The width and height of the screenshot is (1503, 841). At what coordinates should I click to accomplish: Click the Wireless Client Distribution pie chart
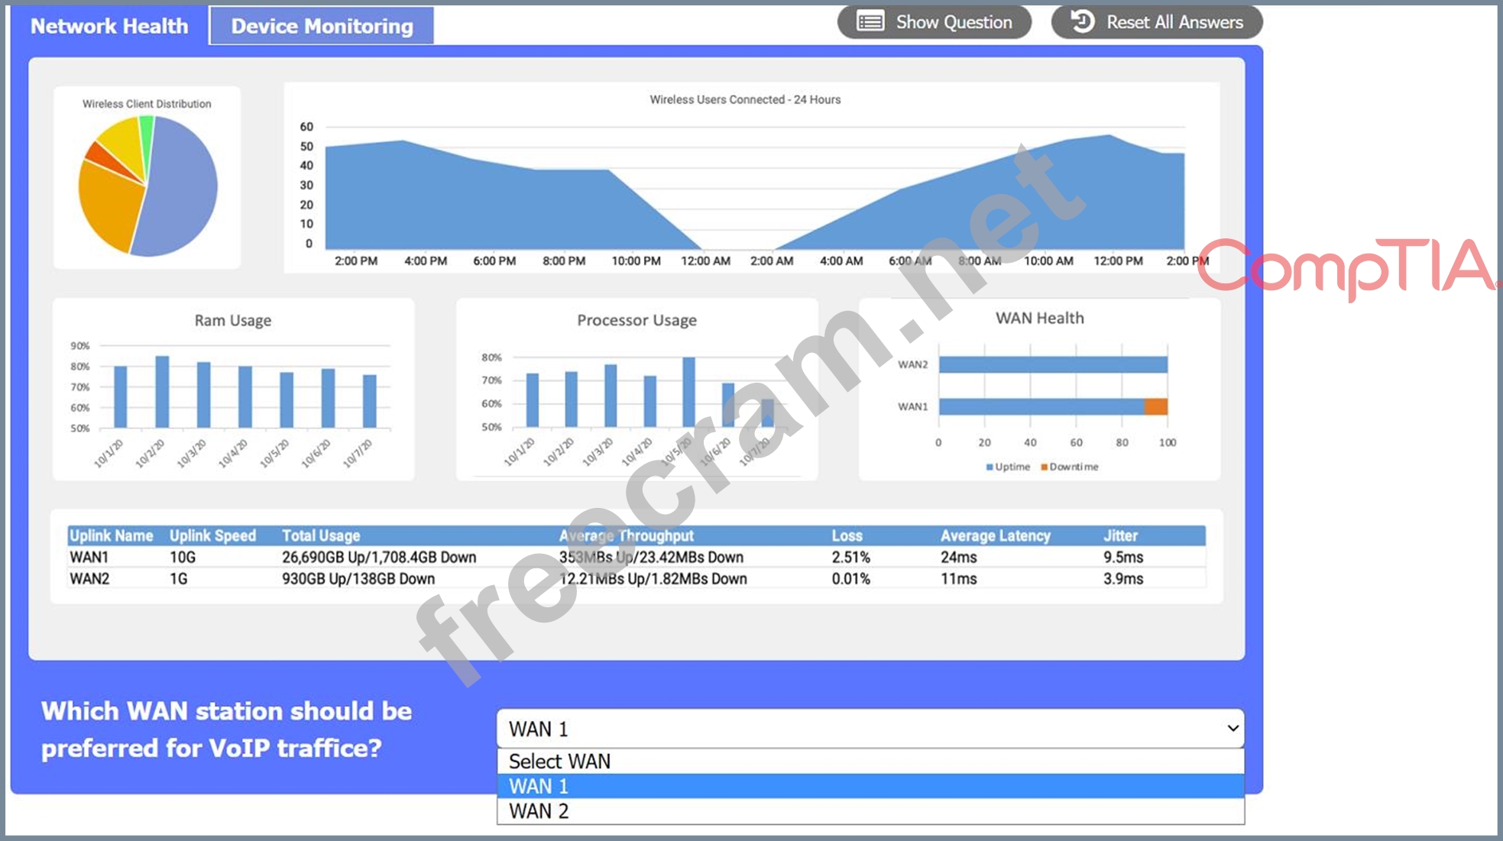coord(147,186)
